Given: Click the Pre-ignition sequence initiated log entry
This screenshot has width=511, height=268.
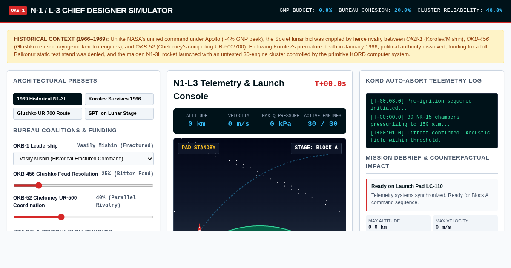Looking at the screenshot, I should (432, 105).
